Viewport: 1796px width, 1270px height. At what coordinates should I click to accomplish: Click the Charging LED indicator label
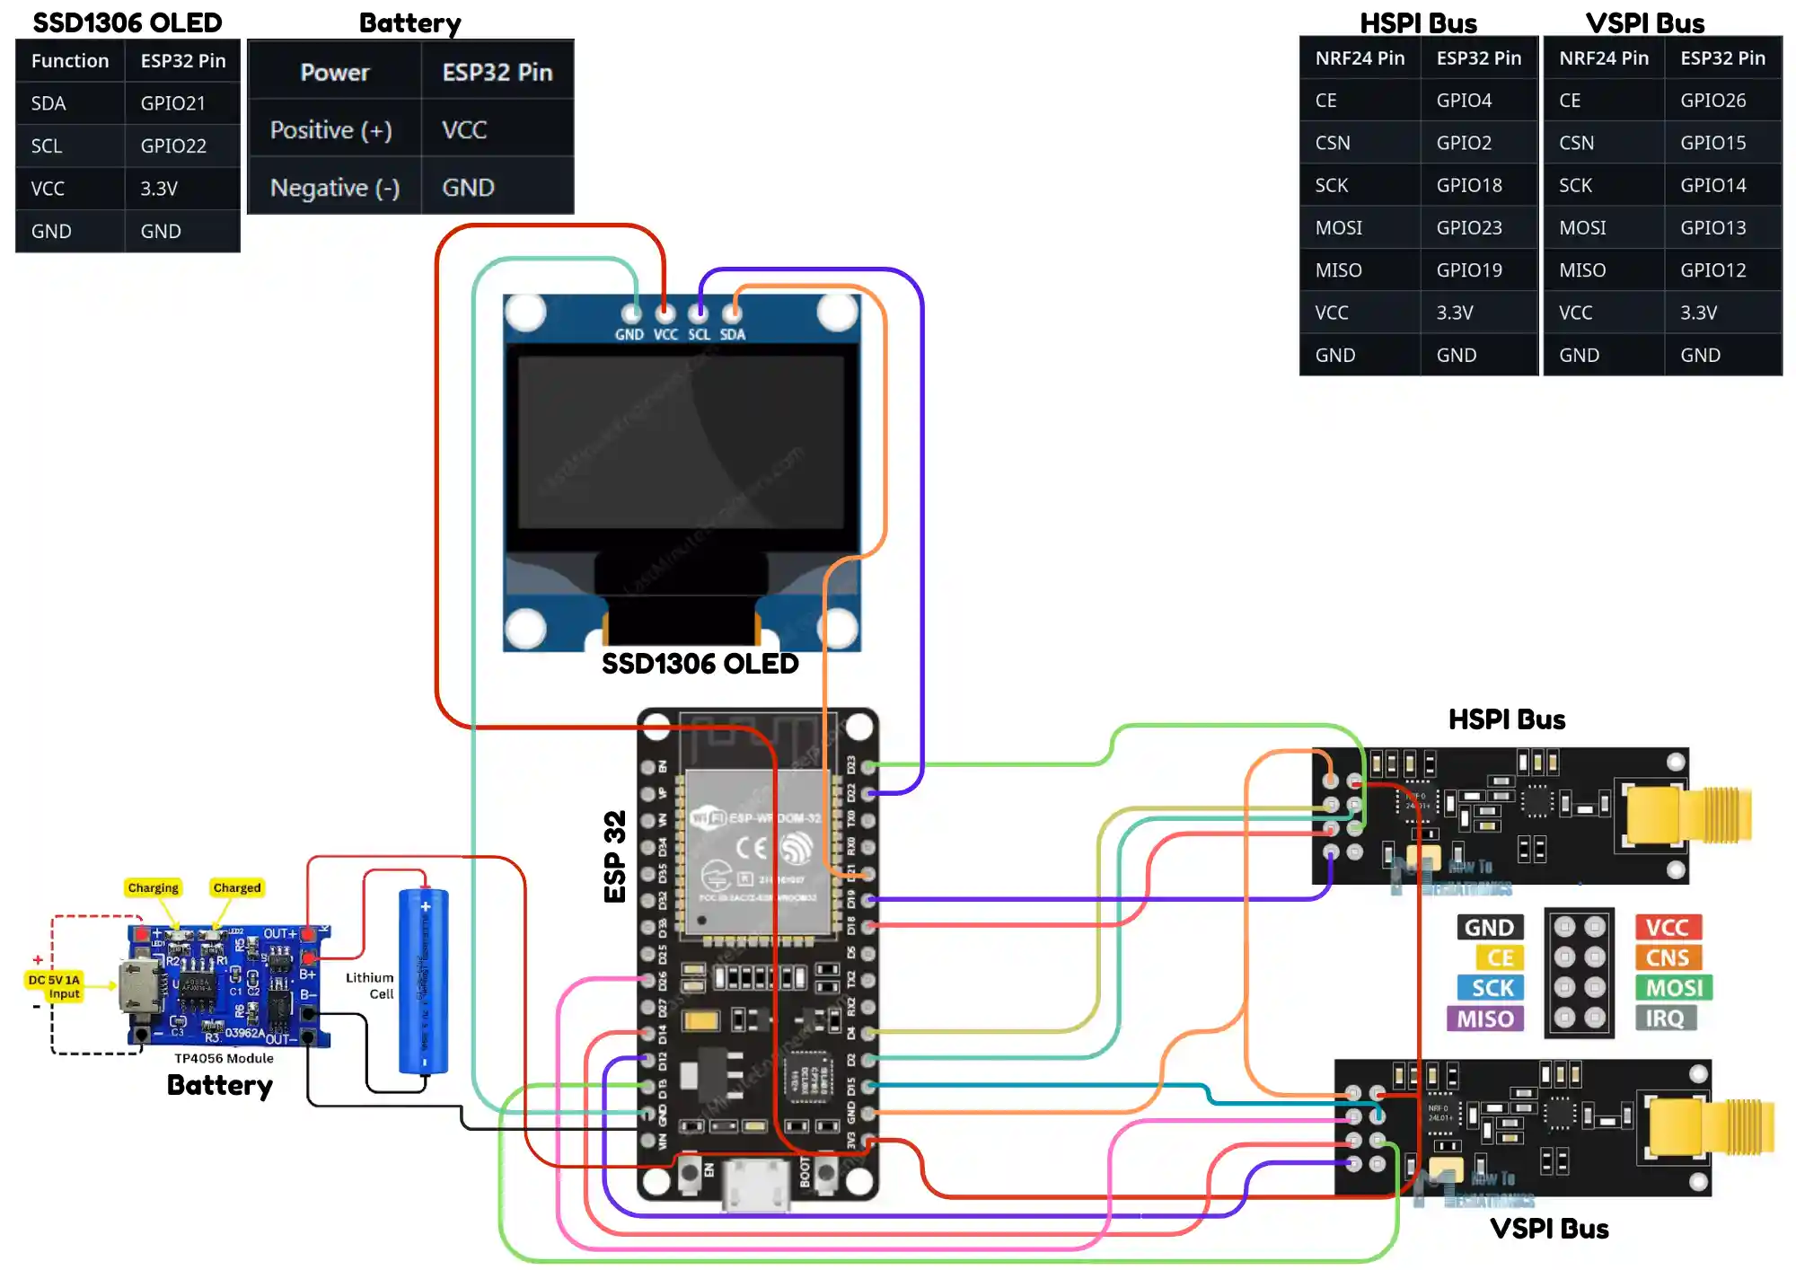point(153,887)
